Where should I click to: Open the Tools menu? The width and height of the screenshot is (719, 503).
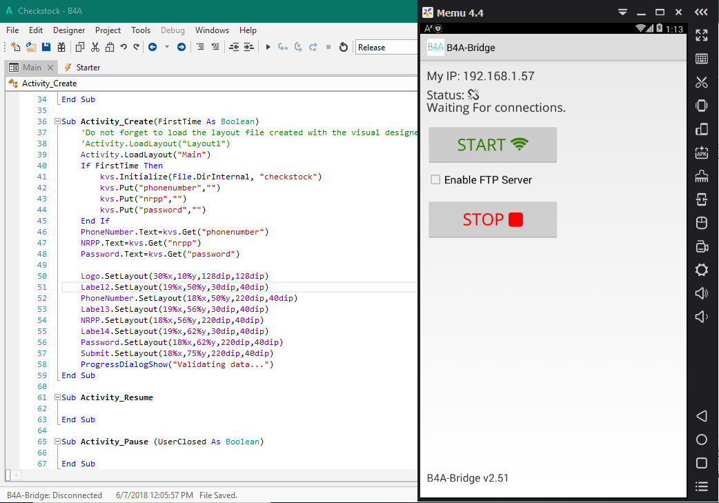pyautogui.click(x=141, y=30)
